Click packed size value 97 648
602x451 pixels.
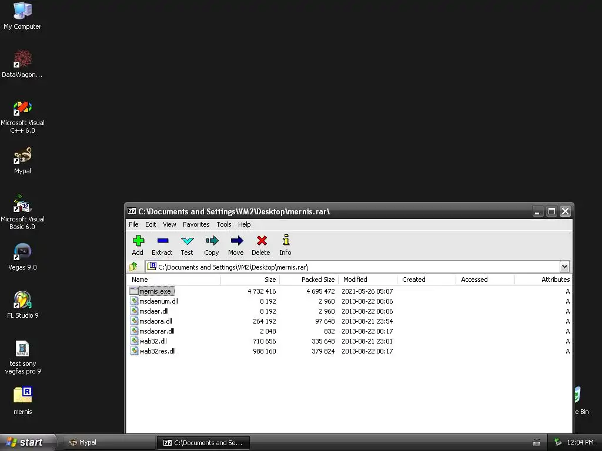(x=325, y=321)
